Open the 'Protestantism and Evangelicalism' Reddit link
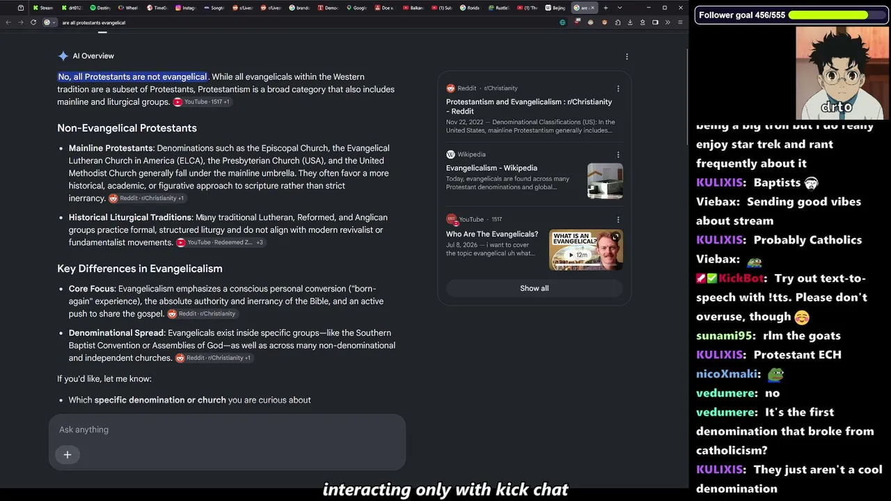The height and width of the screenshot is (501, 891). coord(529,106)
